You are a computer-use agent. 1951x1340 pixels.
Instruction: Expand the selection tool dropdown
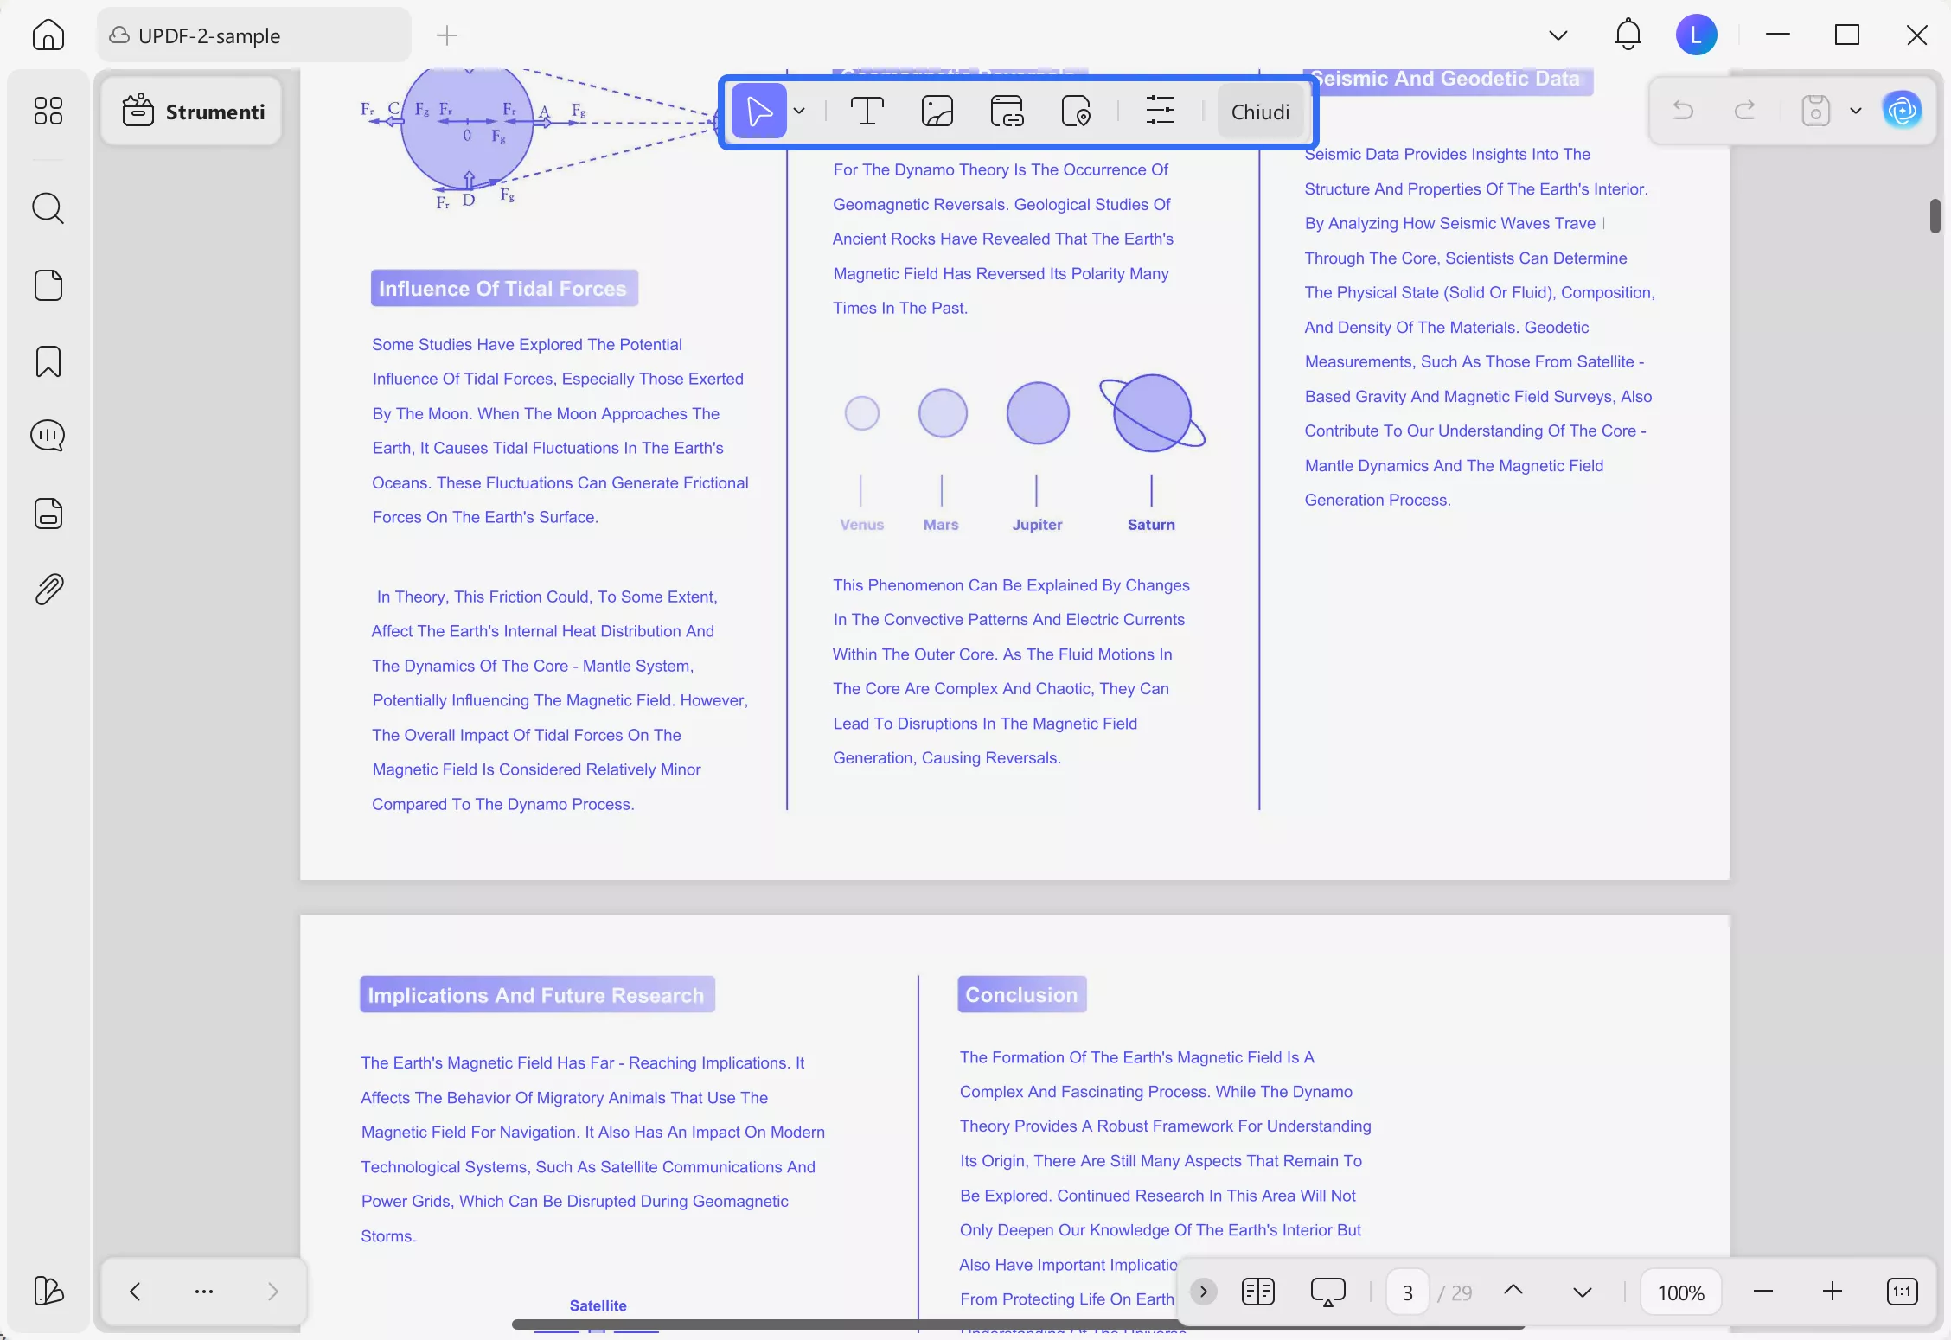[799, 111]
